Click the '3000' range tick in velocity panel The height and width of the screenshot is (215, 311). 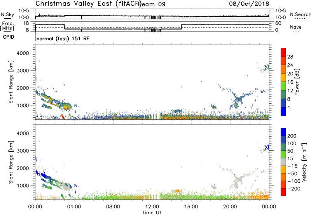tap(23, 151)
